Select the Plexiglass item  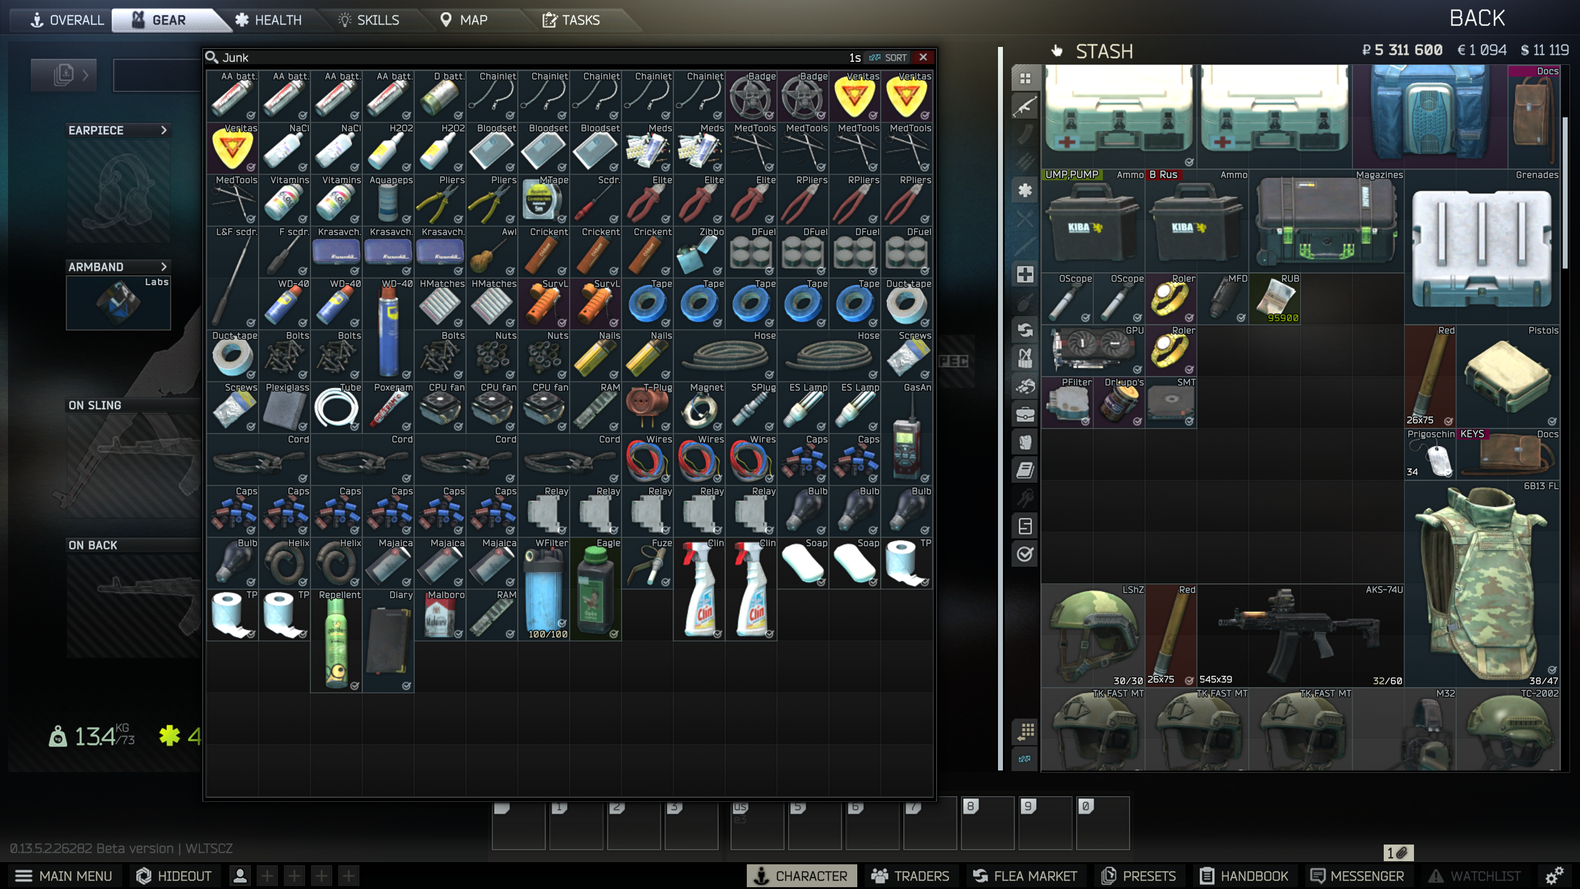point(285,407)
